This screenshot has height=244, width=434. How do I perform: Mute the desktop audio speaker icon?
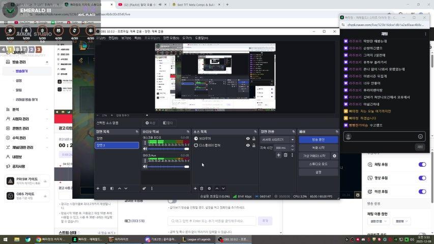pyautogui.click(x=145, y=149)
